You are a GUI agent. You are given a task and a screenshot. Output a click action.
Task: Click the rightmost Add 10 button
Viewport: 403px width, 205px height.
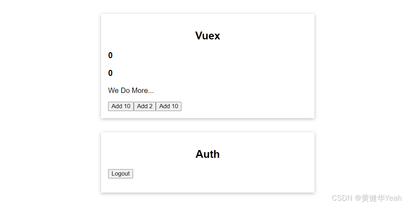[168, 106]
